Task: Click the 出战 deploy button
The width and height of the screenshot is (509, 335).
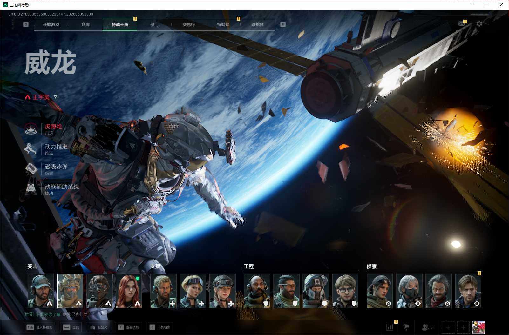Action: (71, 327)
